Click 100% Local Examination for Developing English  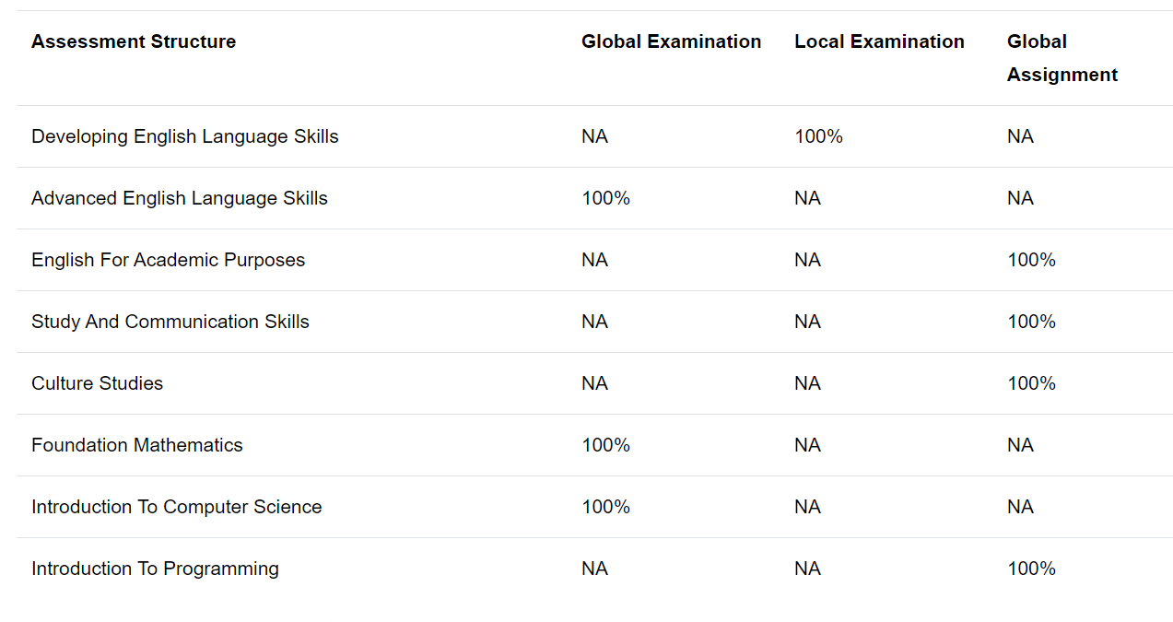click(x=818, y=136)
